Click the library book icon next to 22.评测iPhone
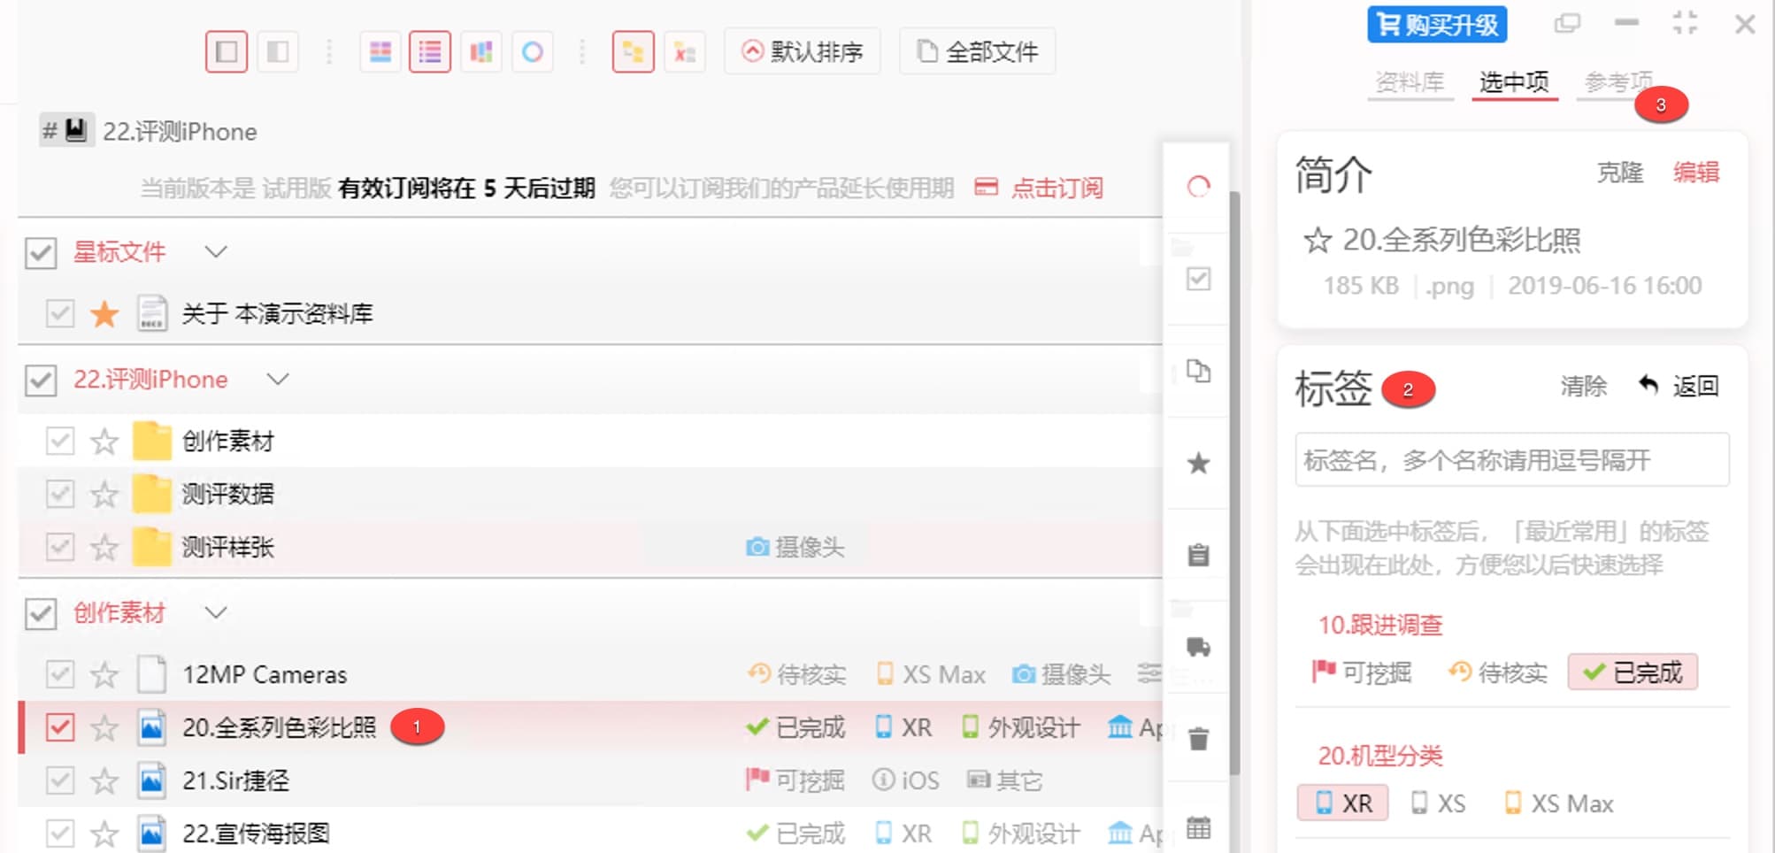This screenshot has width=1775, height=853. point(77,131)
